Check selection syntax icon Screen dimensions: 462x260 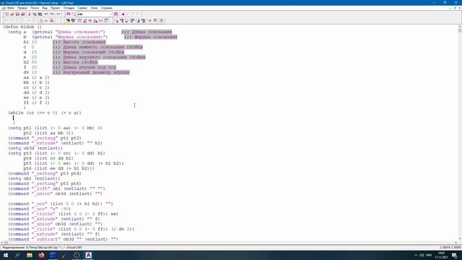coord(132,21)
